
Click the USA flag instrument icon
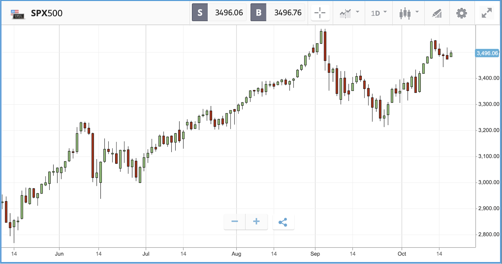click(x=17, y=14)
